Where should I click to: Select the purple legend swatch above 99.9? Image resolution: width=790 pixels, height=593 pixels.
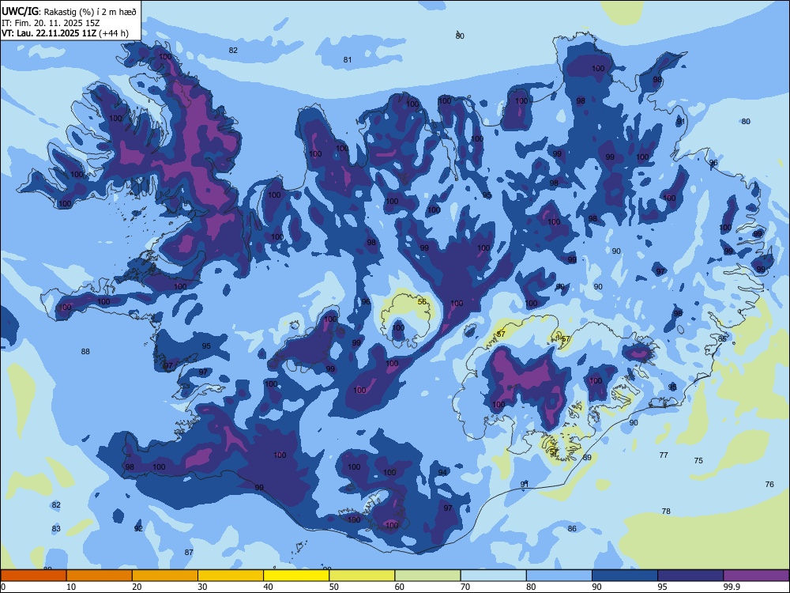pyautogui.click(x=756, y=576)
